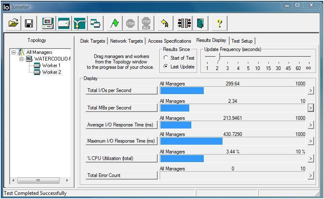Click the 213.9461 response time value
This screenshot has height=199, width=324.
click(232, 118)
